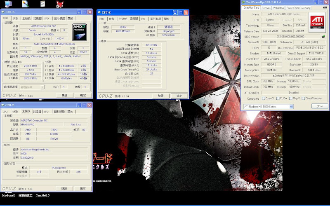Open the Validation tab in GPU-Z
This screenshot has height=206, width=330.
coord(278,8)
